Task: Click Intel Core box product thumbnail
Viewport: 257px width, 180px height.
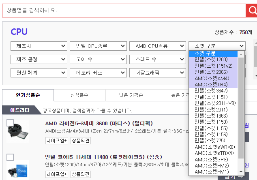Action: 18,170
